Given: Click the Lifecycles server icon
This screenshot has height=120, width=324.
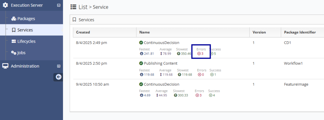Looking at the screenshot, I should [x=14, y=41].
